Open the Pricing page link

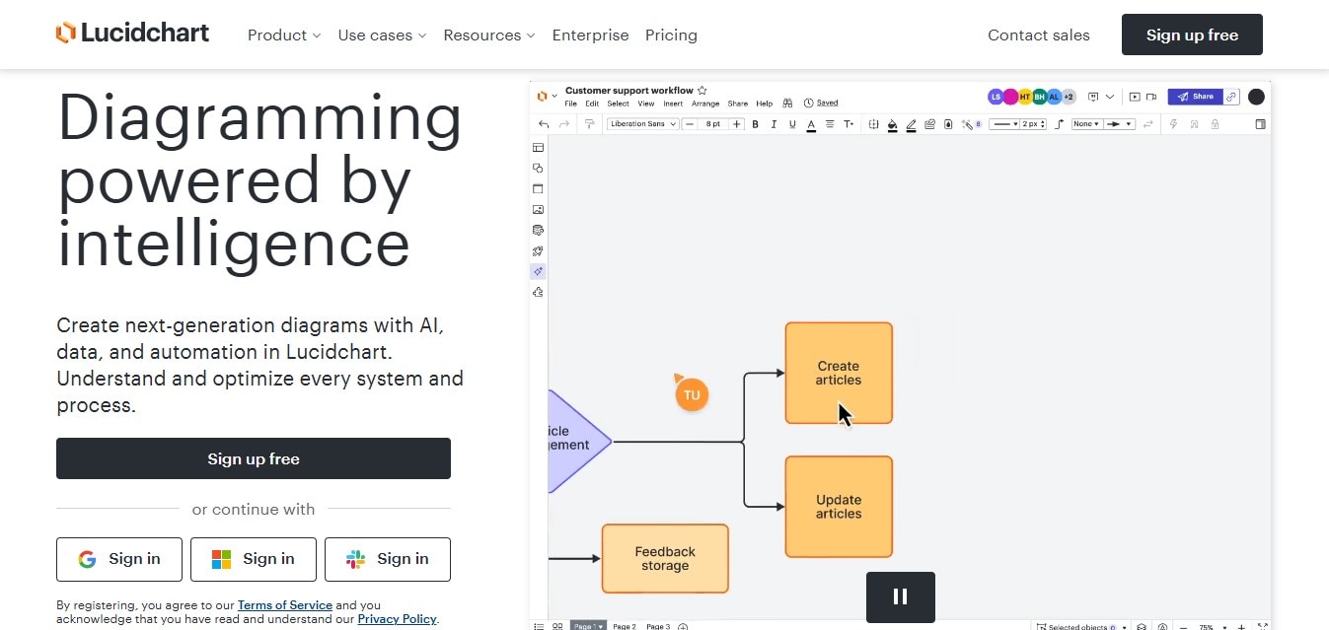tap(671, 35)
